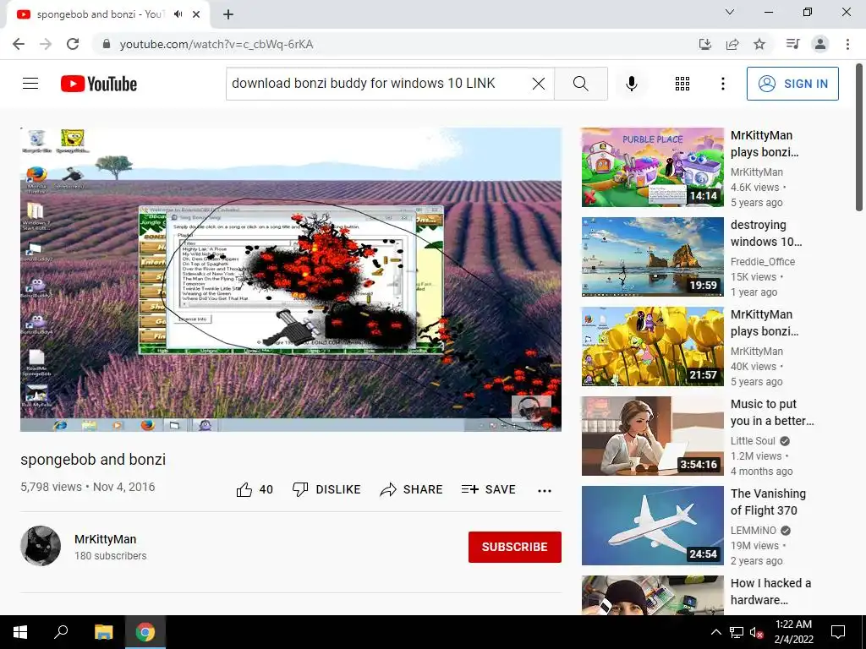This screenshot has width=866, height=649.
Task: Click SHARE under the video
Action: pyautogui.click(x=412, y=489)
